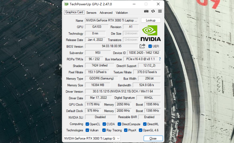234x143 pixels.
Task: Click the Bandwidth field 524.8 GB/s
Action: 147,85
